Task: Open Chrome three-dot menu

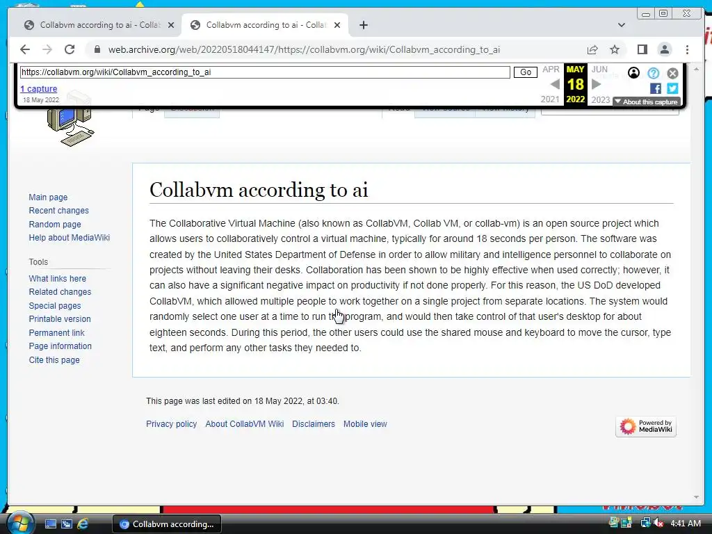Action: point(687,49)
